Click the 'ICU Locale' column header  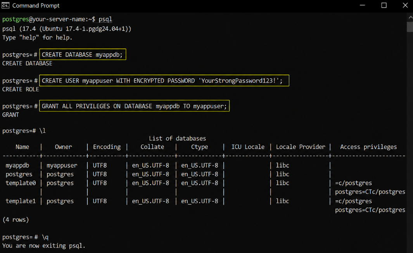[248, 147]
